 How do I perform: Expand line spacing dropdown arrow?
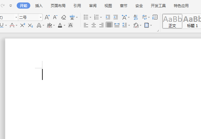[x=129, y=26]
